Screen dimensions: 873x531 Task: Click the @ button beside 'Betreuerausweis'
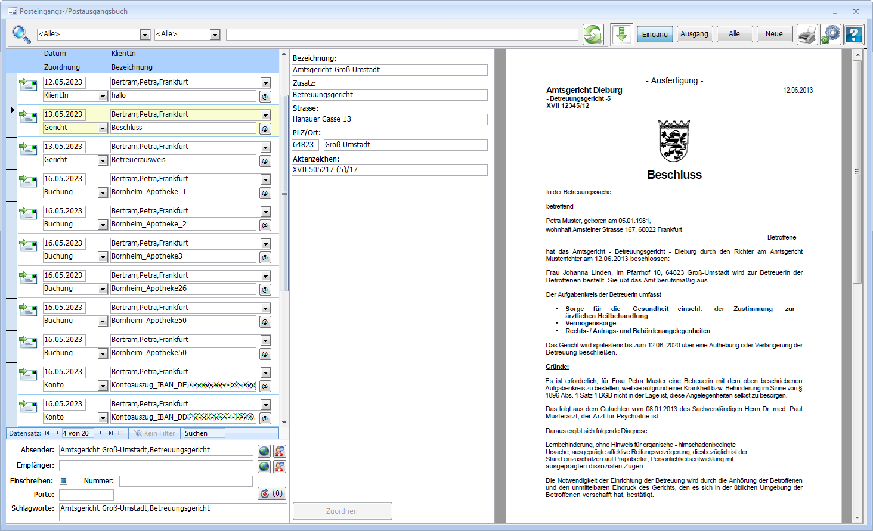click(x=265, y=161)
